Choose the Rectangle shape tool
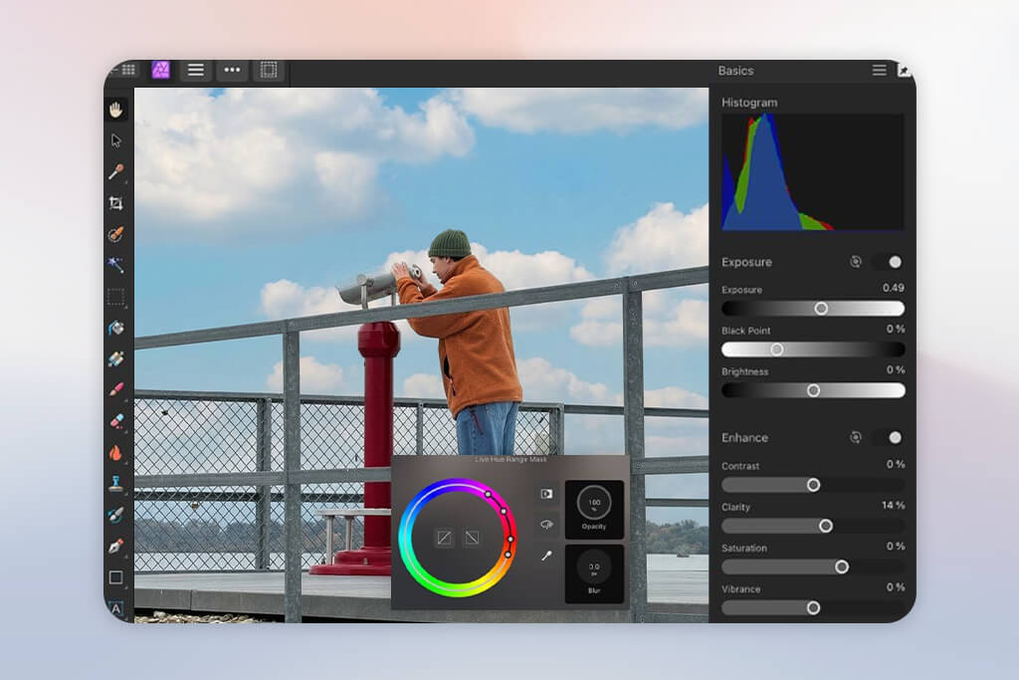The width and height of the screenshot is (1019, 680). (x=116, y=577)
